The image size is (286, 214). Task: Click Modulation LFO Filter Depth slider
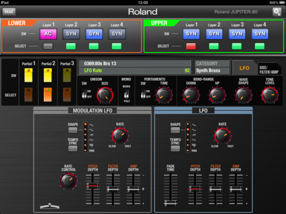113,189
